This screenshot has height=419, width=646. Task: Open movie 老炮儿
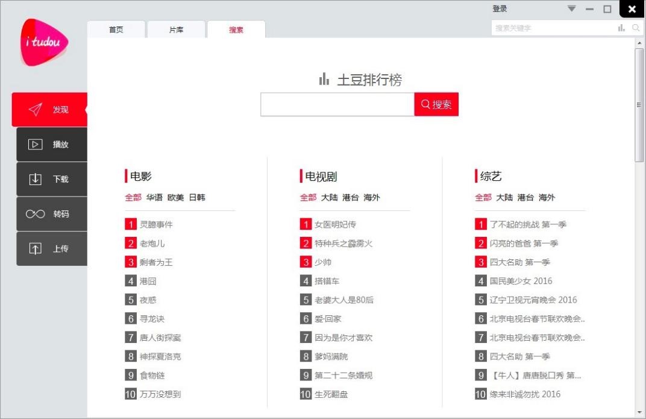(x=152, y=244)
